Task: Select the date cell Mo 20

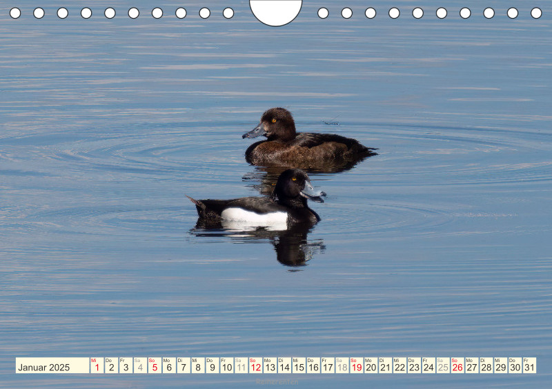Action: click(371, 365)
